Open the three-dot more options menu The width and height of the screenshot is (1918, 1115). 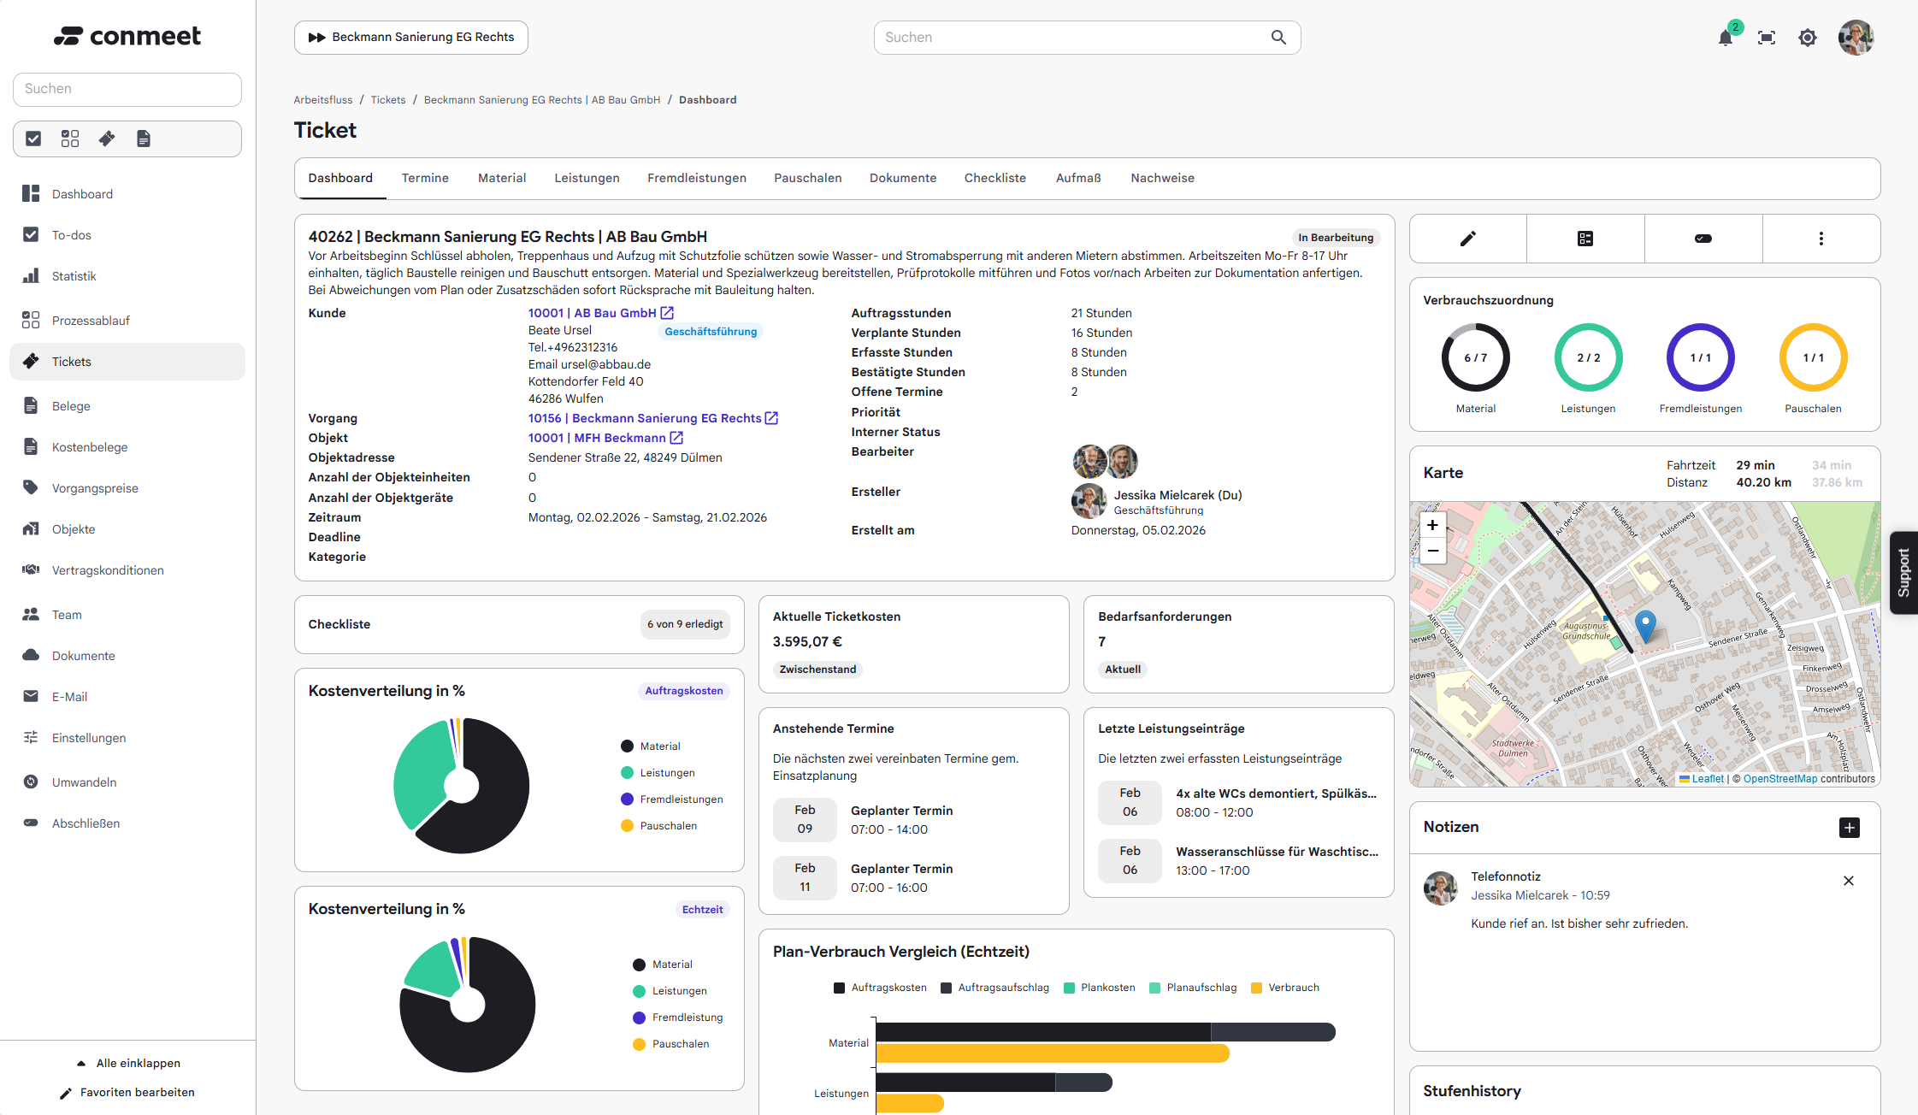1821,239
